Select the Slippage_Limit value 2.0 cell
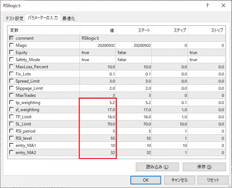This screenshot has height=188, width=232. click(98, 88)
